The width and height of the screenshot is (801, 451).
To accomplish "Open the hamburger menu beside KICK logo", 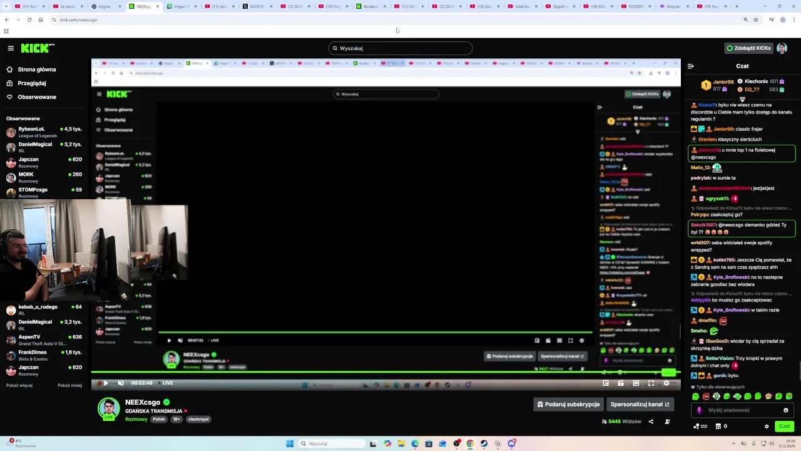I will coord(11,48).
